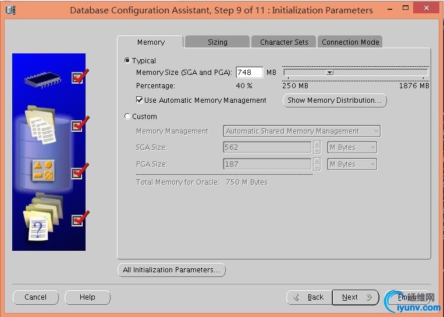Image resolution: width=444 pixels, height=317 pixels.
Task: Switch to the Connection Mode tab
Action: 350,42
